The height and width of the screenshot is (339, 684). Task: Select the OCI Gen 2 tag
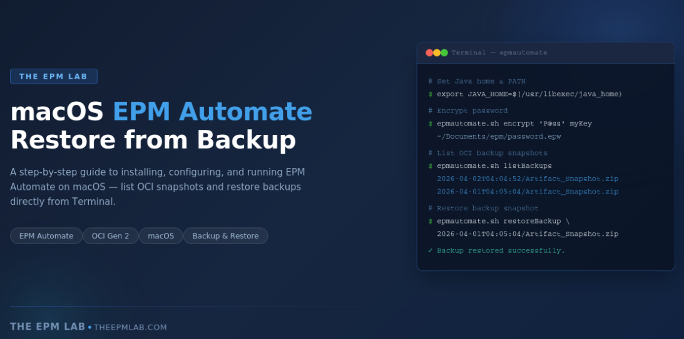click(110, 236)
